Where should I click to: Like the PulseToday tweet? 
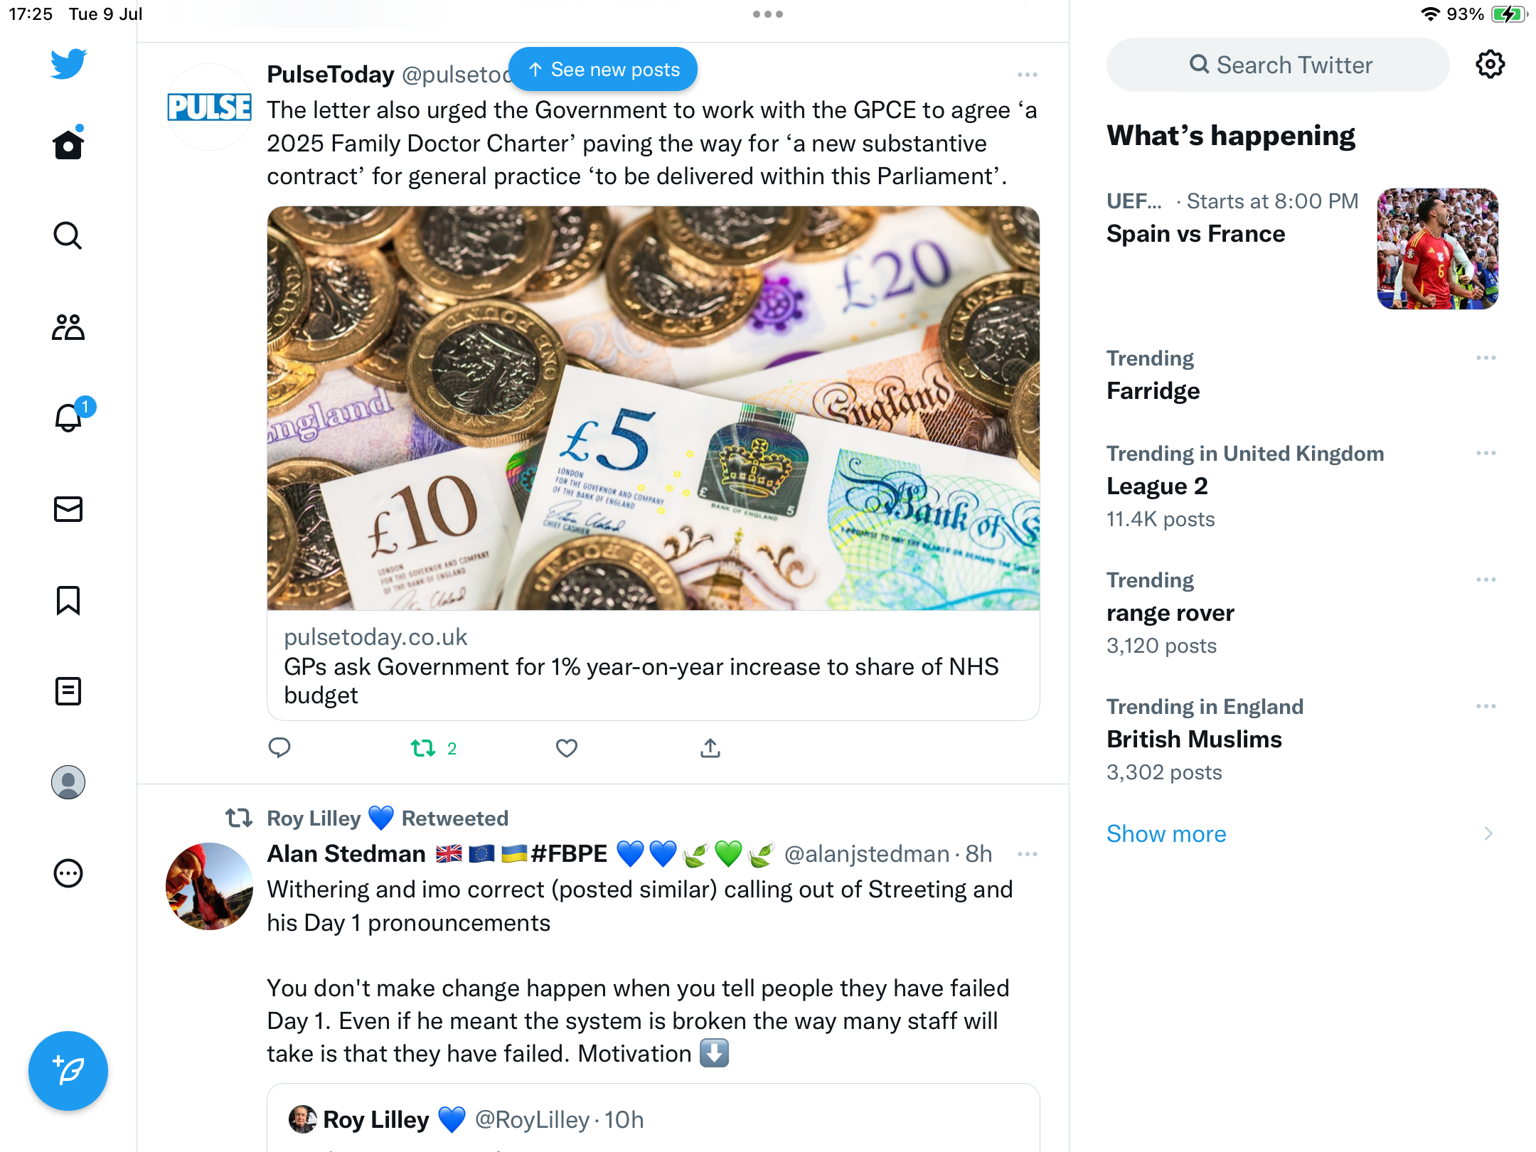(566, 748)
